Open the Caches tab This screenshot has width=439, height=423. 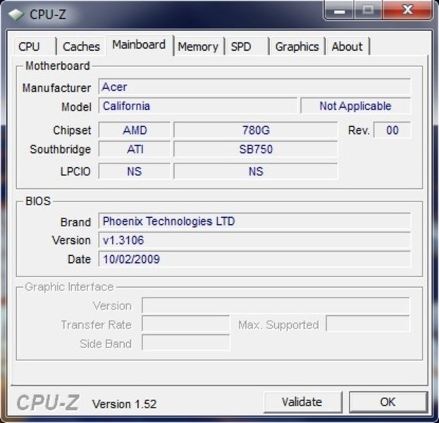[x=81, y=47]
